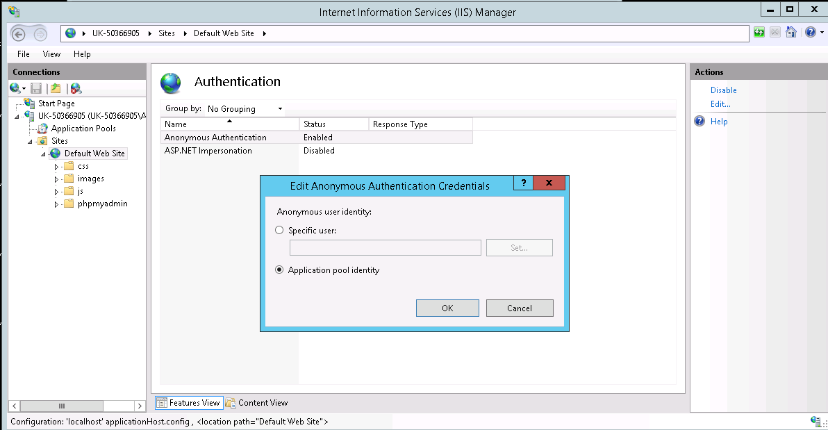This screenshot has height=430, width=828.
Task: Click the Sites breadcrumb in address bar
Action: (166, 33)
